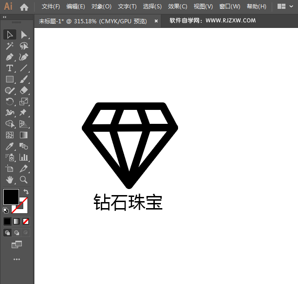
Task: Open the 文件(F) menu
Action: click(x=51, y=7)
